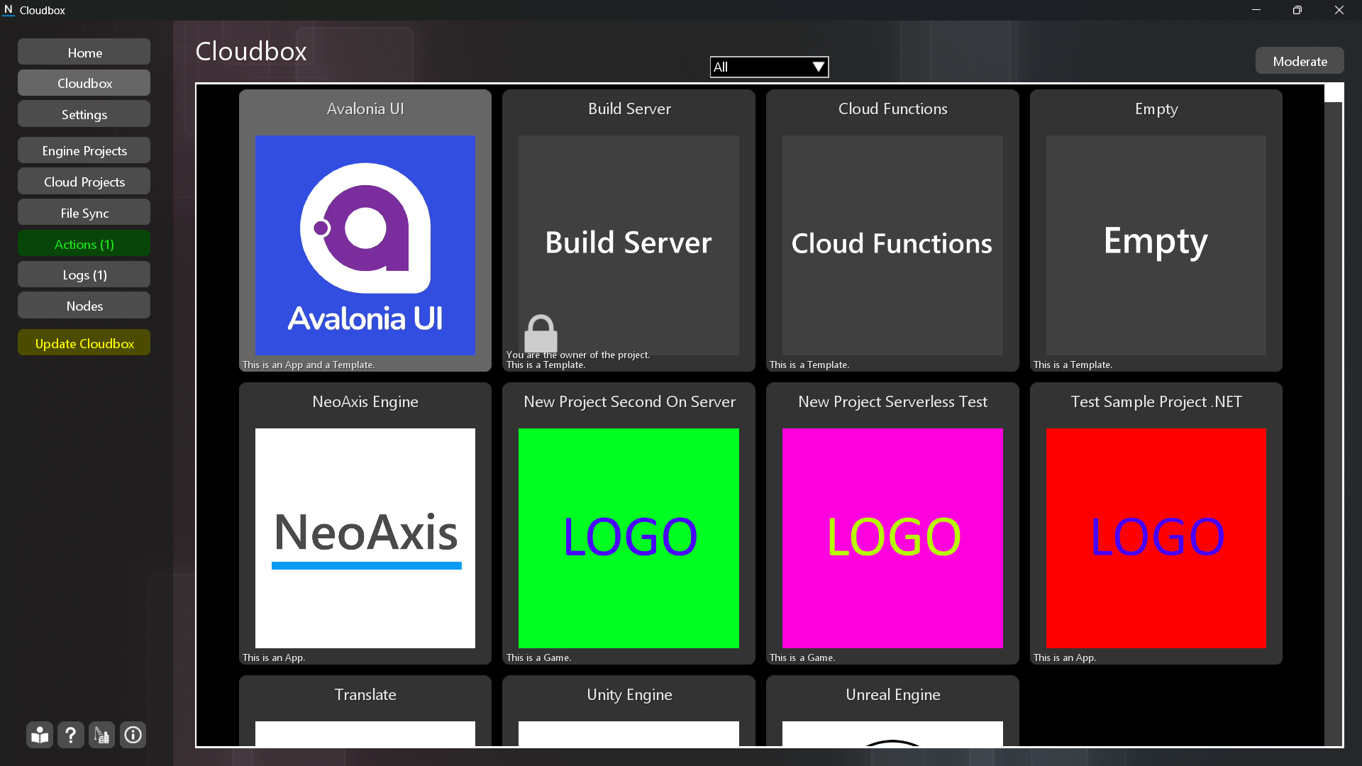Click the lock icon on Build Server
The height and width of the screenshot is (766, 1362).
[x=541, y=333]
